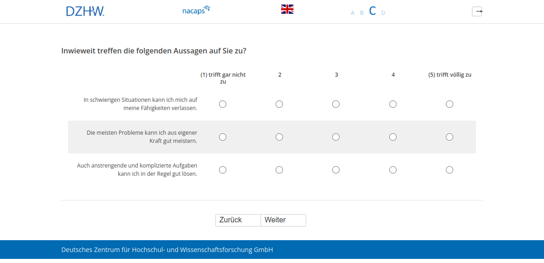
Task: Select 5 for 'schwierigen Situationen' statement
Action: pyautogui.click(x=450, y=104)
